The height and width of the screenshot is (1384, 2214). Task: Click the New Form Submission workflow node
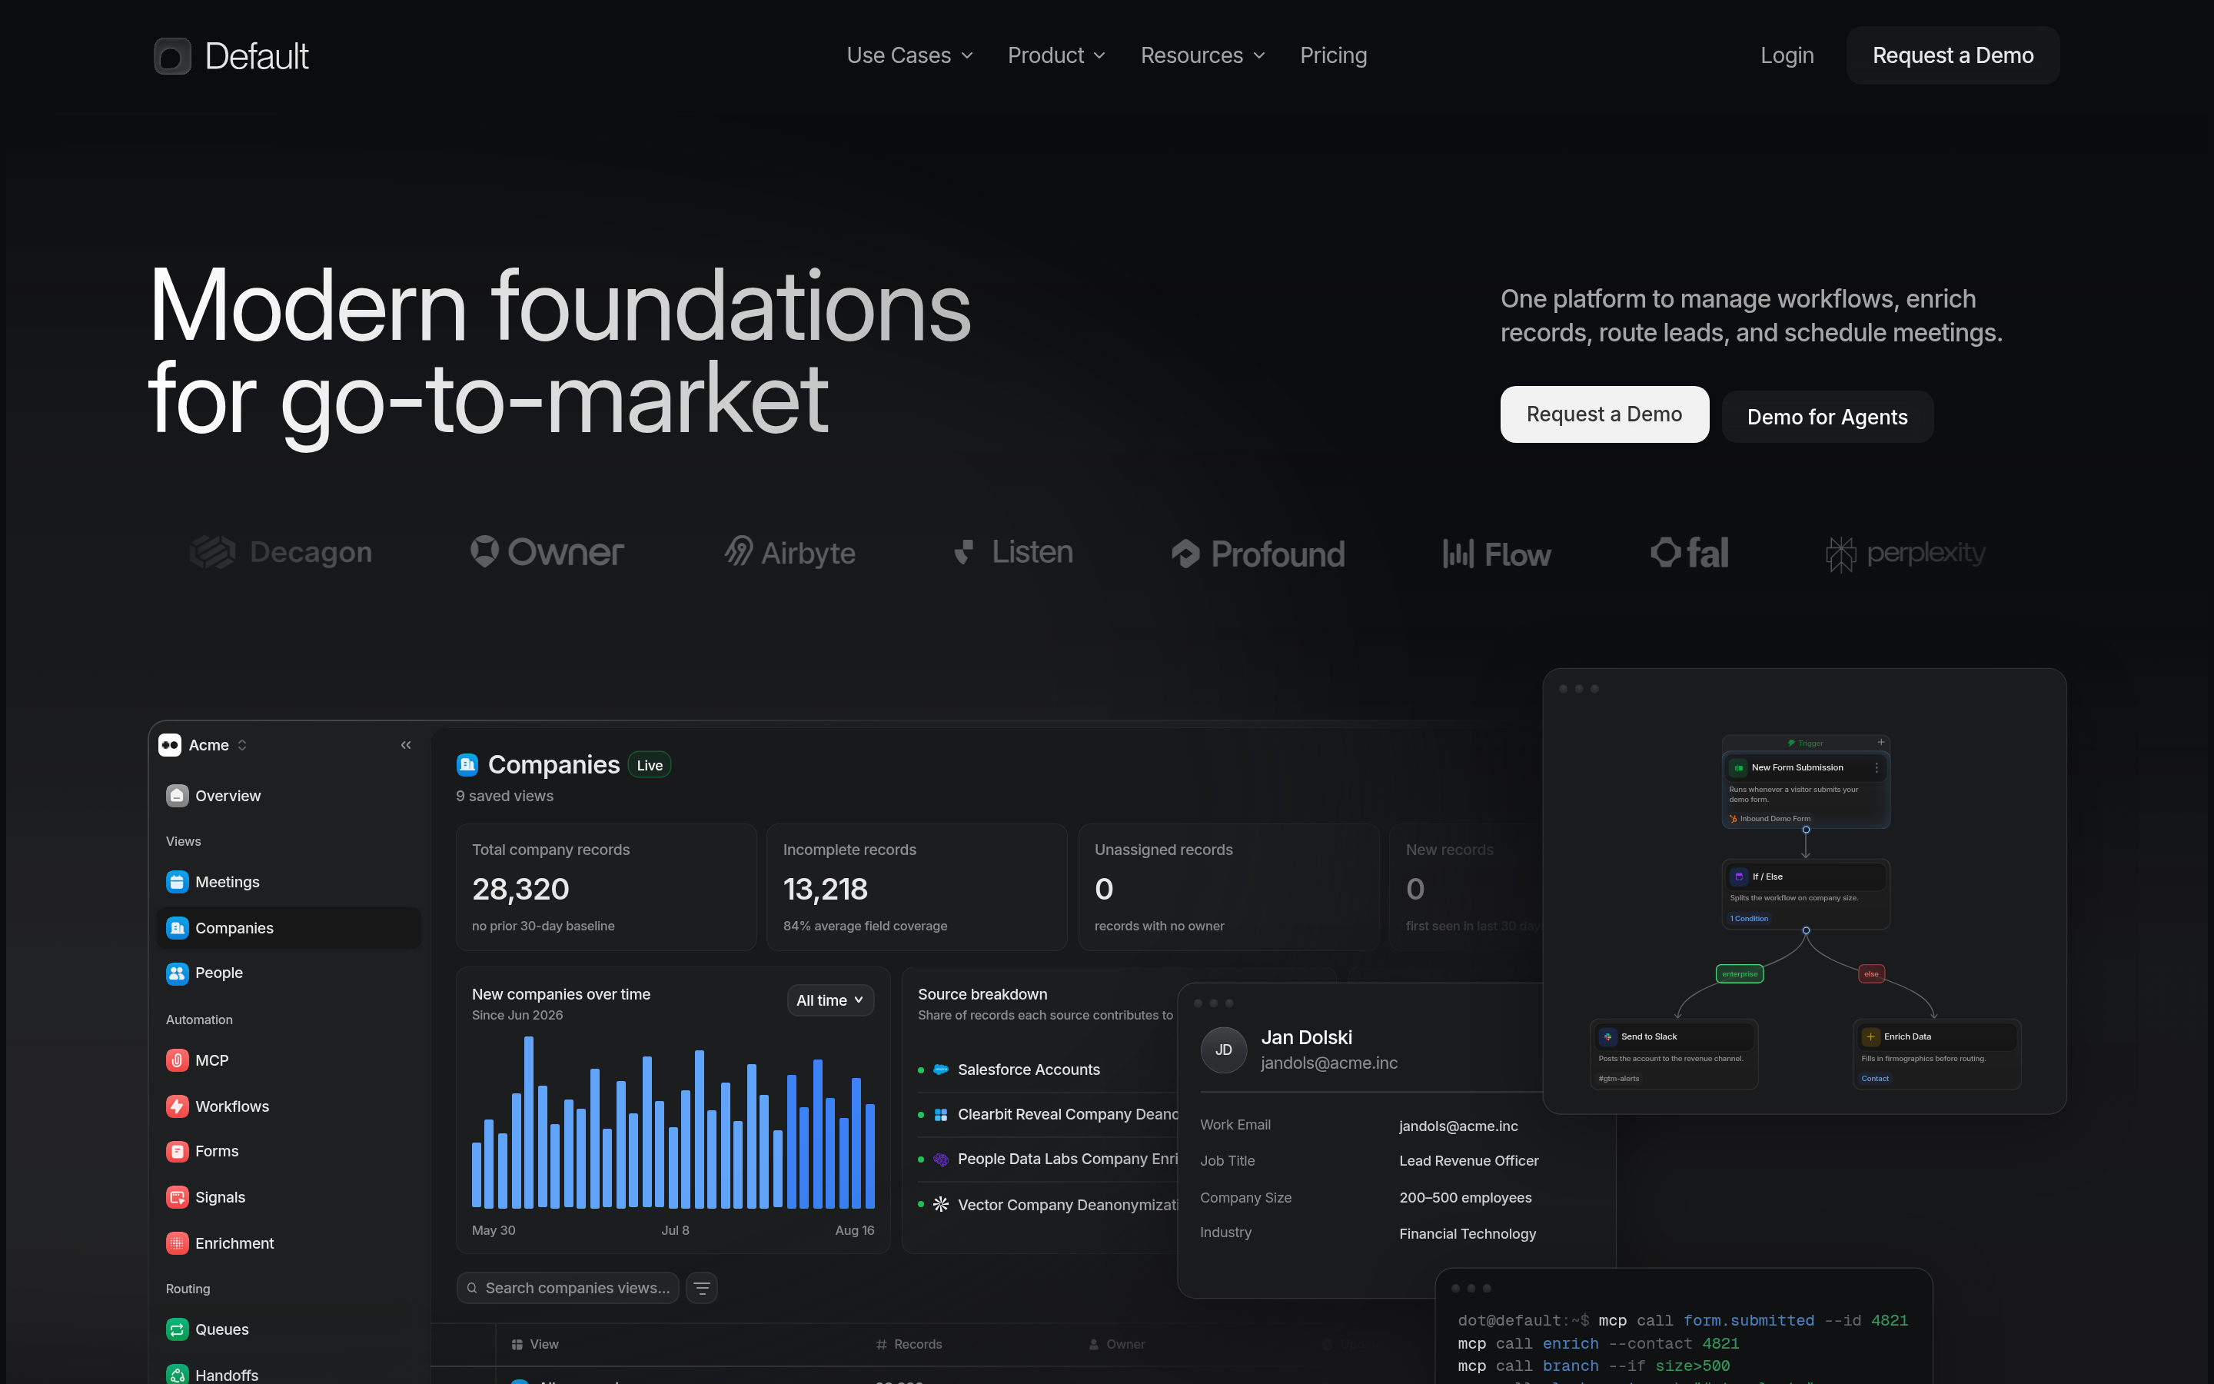(x=1805, y=789)
